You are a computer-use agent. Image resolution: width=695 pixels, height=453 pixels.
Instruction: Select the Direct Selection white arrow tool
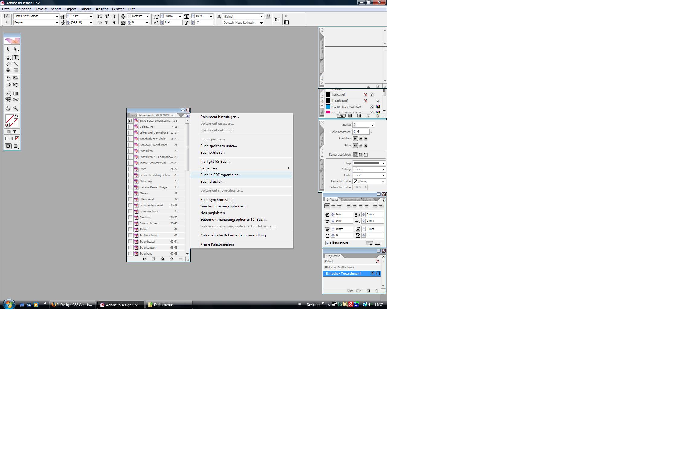(16, 49)
